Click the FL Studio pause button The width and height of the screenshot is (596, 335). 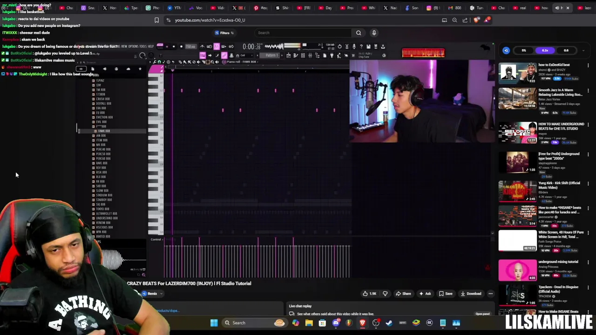167,47
